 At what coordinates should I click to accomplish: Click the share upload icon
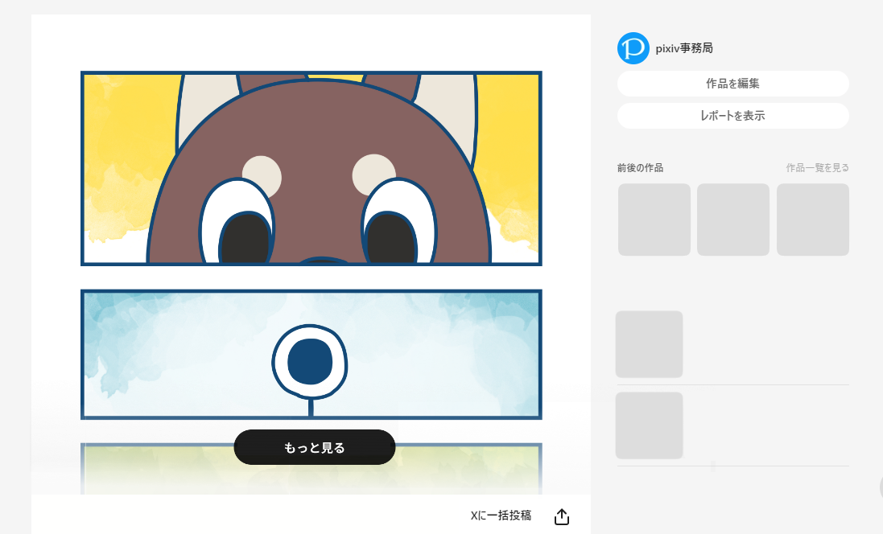(562, 516)
